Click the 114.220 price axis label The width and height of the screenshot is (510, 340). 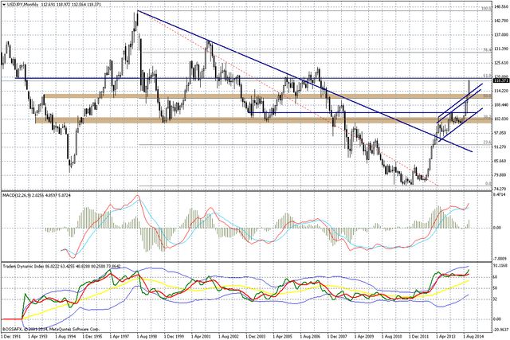pyautogui.click(x=501, y=92)
